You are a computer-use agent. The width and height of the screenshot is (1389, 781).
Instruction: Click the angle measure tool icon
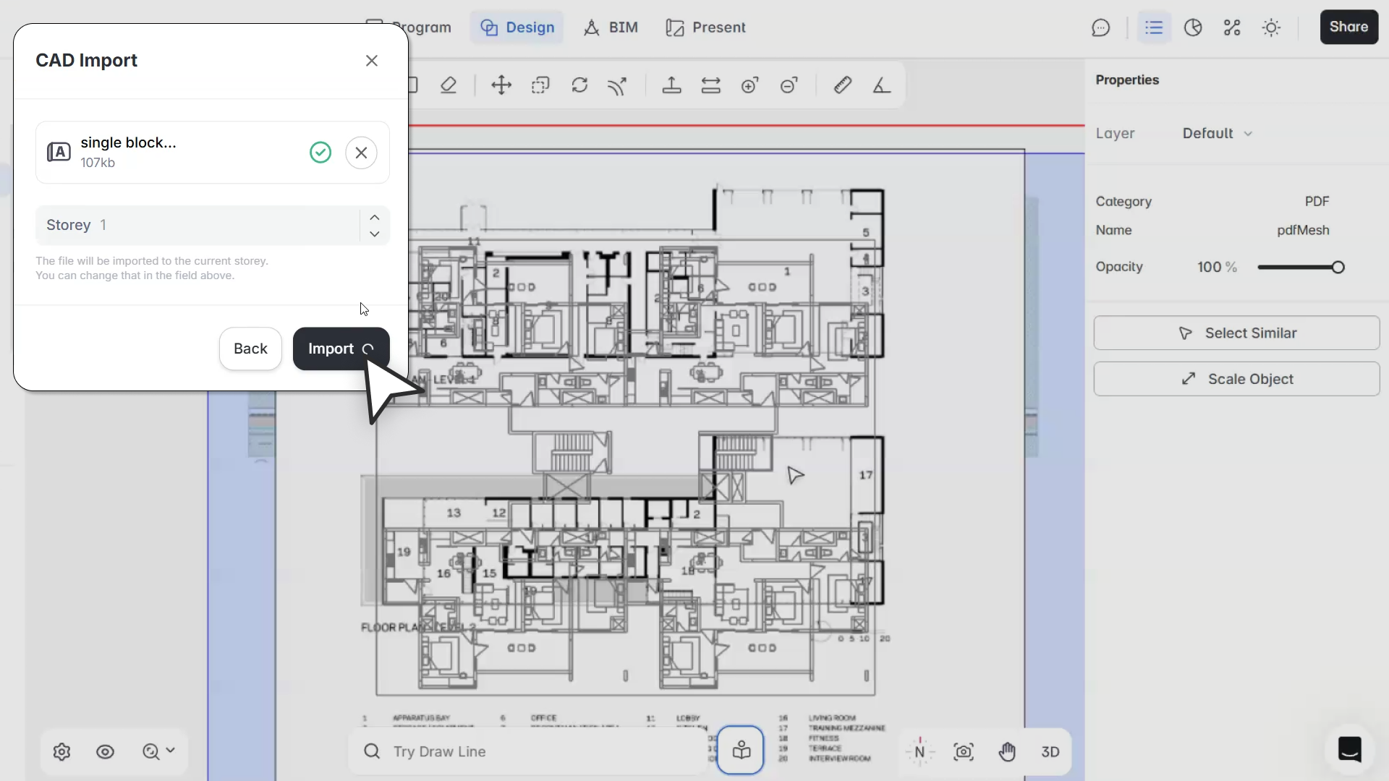click(881, 85)
